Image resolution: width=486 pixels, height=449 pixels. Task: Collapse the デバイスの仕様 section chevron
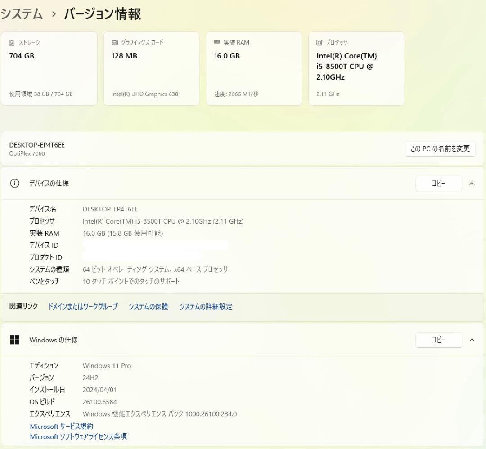click(x=472, y=183)
